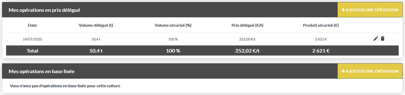Select the Volume délégué (t) column header

pos(96,25)
